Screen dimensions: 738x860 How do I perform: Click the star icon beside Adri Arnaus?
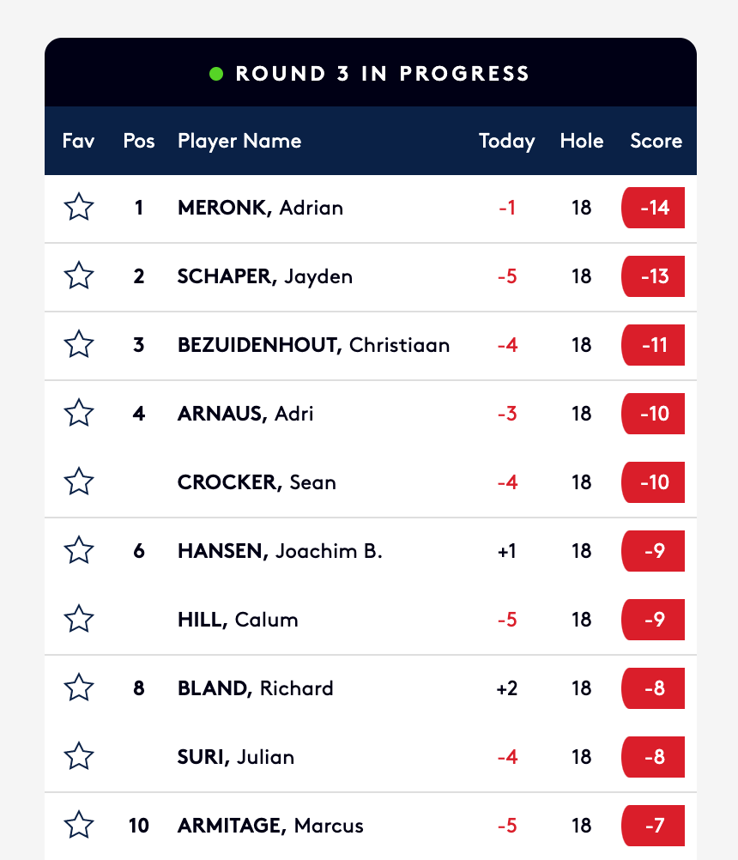79,413
